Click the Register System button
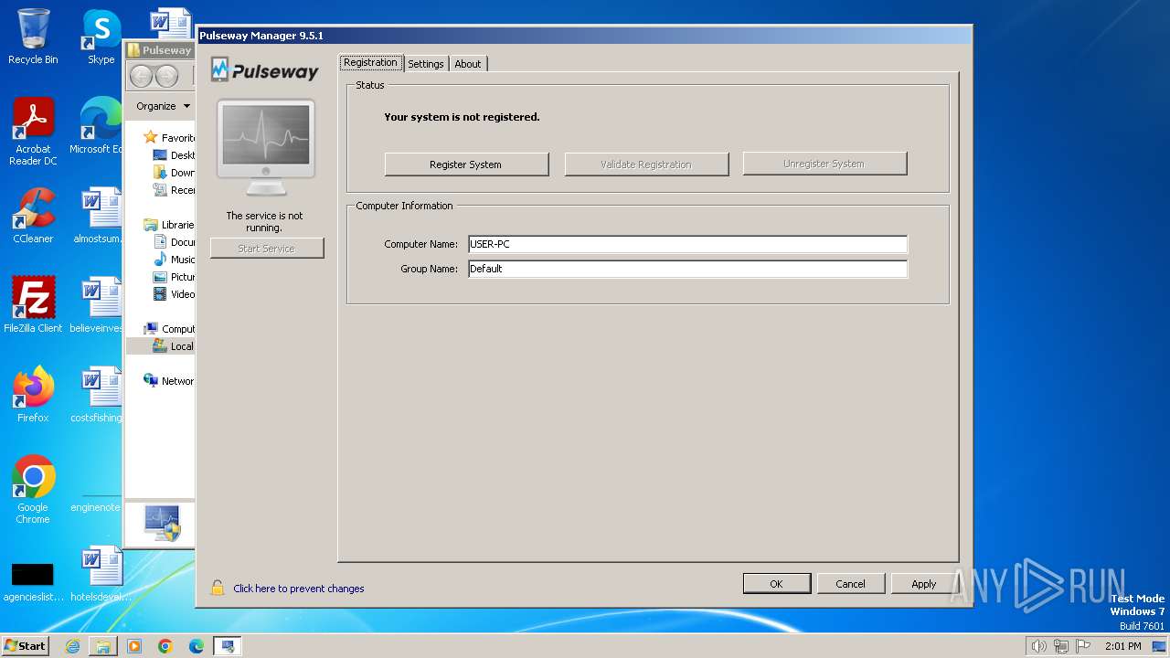Viewport: 1170px width, 658px height. (466, 164)
